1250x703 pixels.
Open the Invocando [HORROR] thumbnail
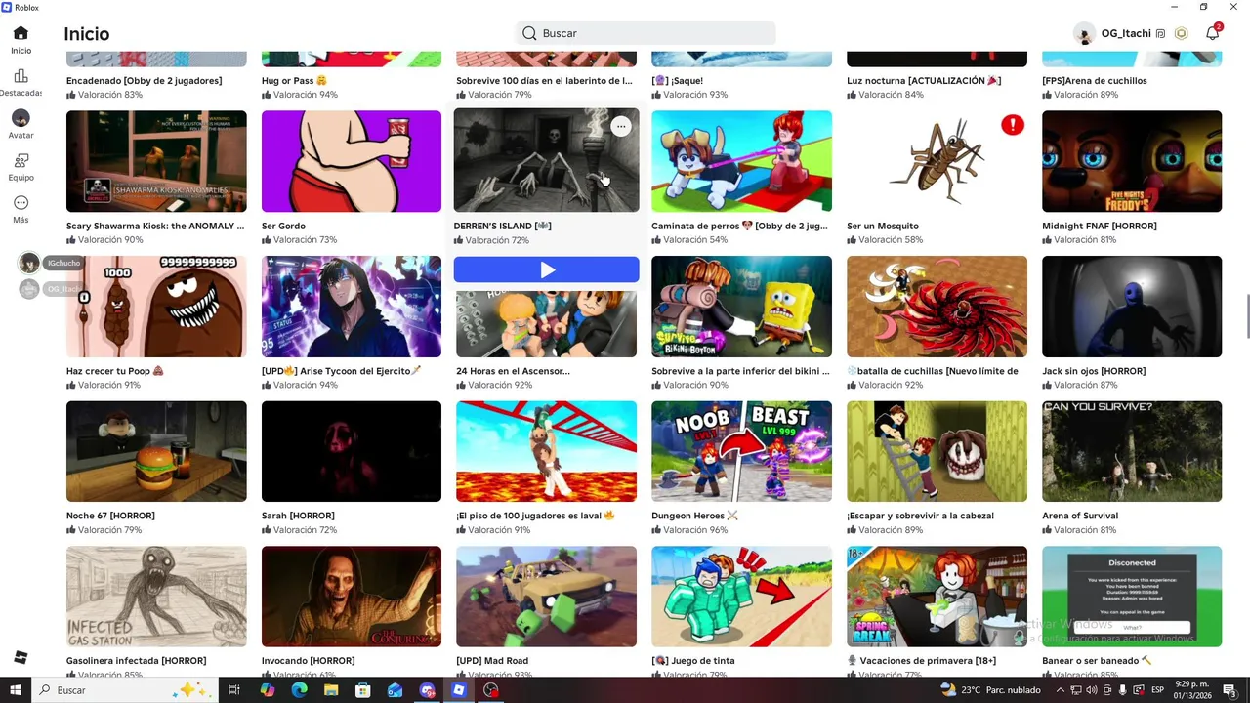(x=352, y=597)
